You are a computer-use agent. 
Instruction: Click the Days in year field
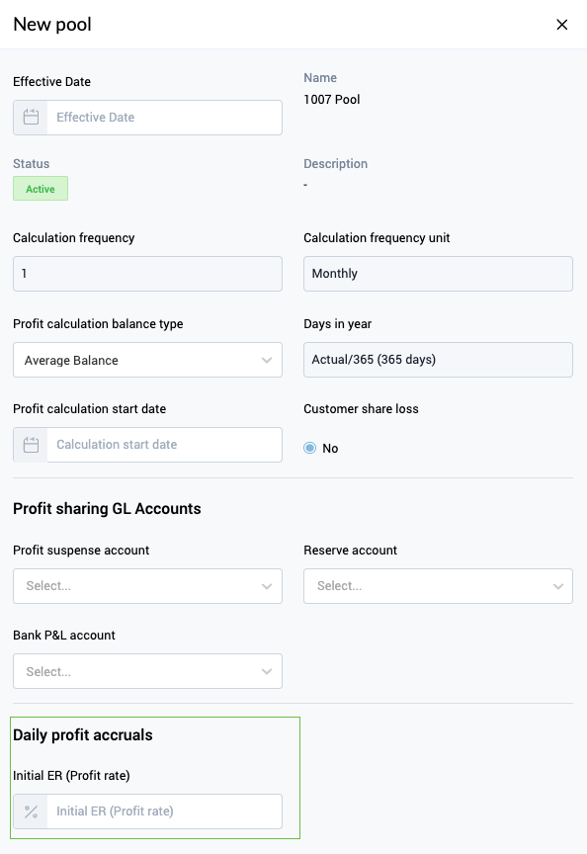(438, 359)
